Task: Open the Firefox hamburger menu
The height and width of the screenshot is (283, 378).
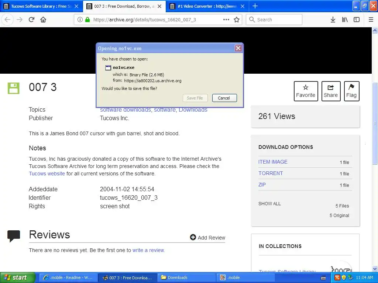Action: point(371,20)
